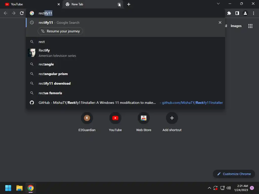Select the 'rect' search suggestion
This screenshot has height=194, width=259.
(x=125, y=42)
